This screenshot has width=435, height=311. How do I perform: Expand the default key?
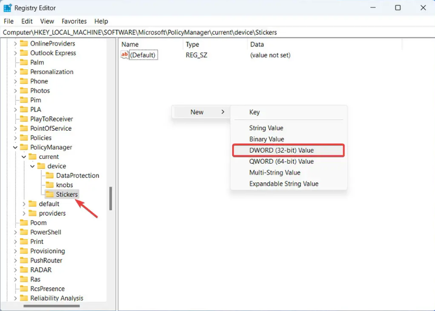click(24, 204)
